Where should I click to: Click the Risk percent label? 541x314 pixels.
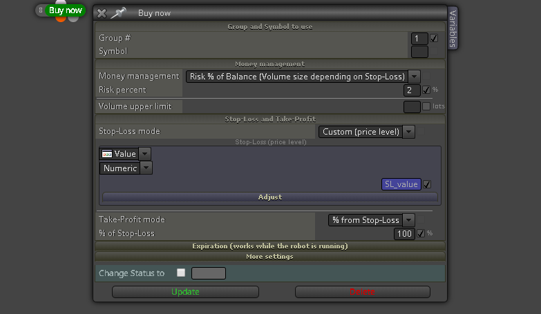pyautogui.click(x=122, y=90)
